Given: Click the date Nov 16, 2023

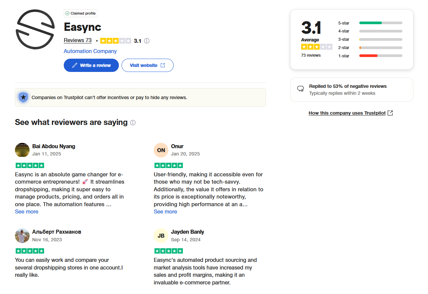Looking at the screenshot, I should point(47,239).
